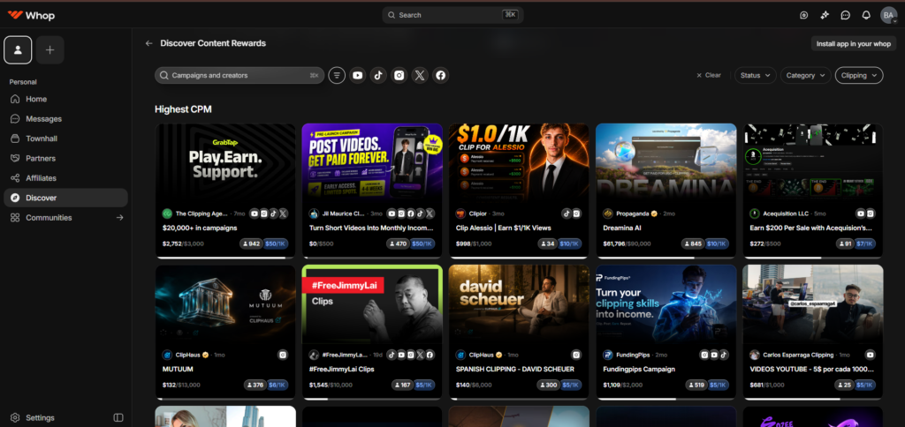Click the Acequisition LLC creator avatar
The height and width of the screenshot is (427, 905).
pyautogui.click(x=755, y=213)
